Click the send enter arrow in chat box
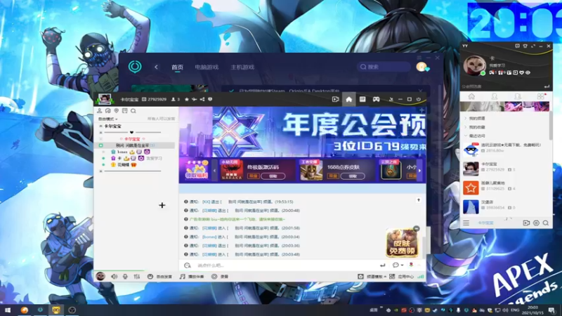Viewport: 562px width, 316px height. (382, 265)
